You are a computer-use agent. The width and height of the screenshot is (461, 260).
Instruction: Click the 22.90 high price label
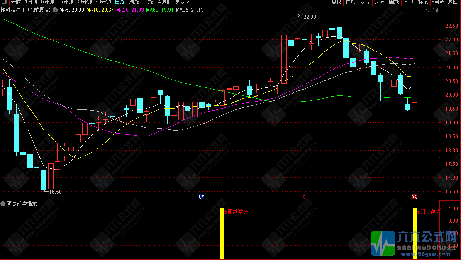coord(310,17)
